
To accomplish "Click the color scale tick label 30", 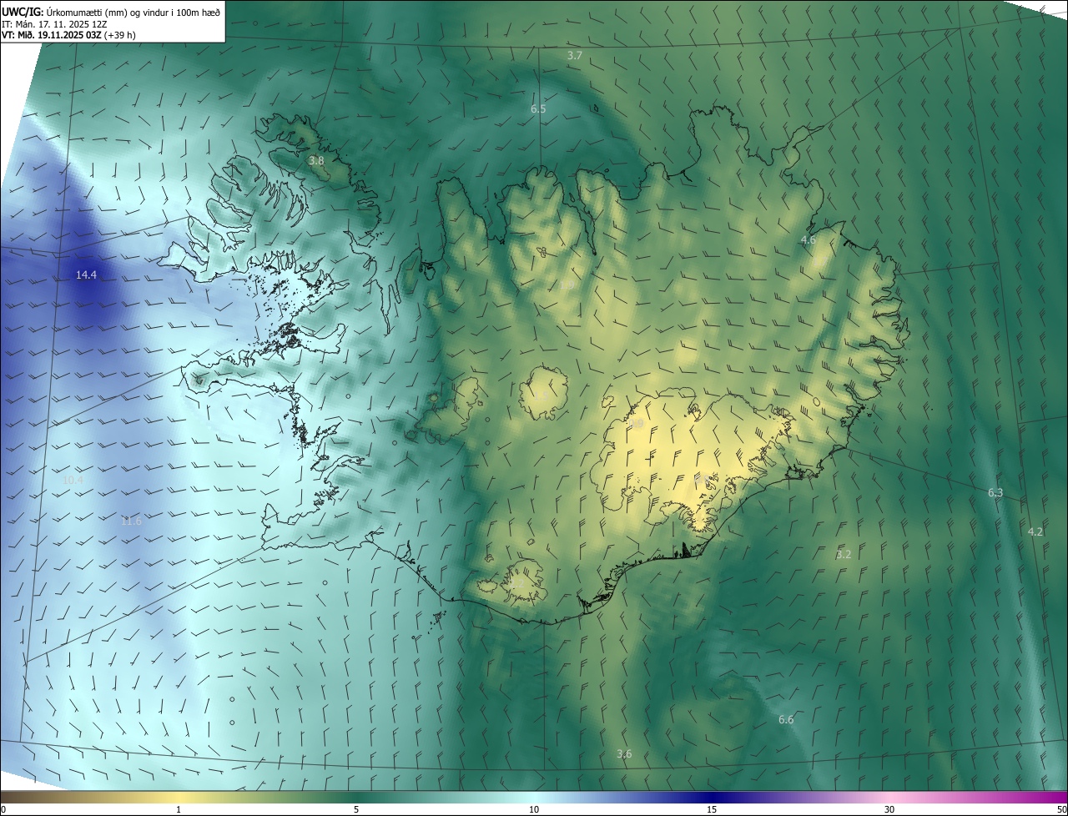I will coord(889,809).
